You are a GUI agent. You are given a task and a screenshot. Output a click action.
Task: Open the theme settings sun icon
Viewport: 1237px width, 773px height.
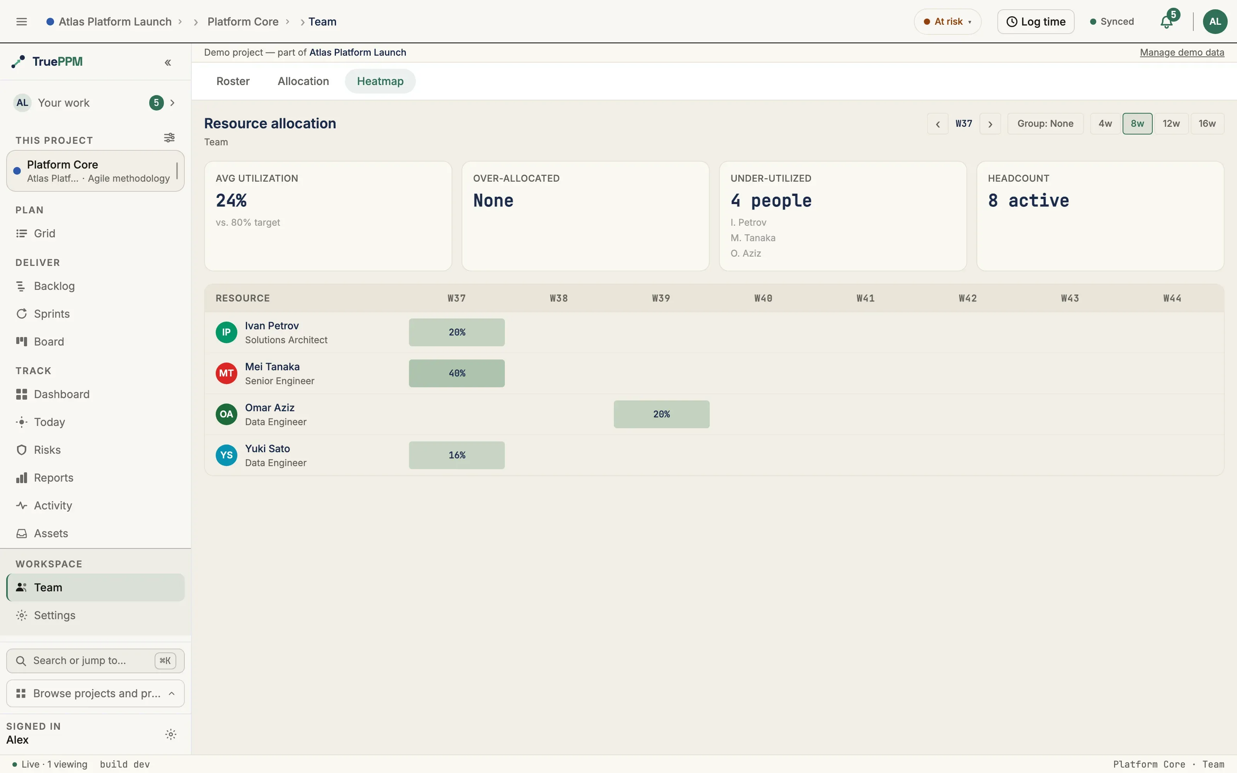point(171,734)
